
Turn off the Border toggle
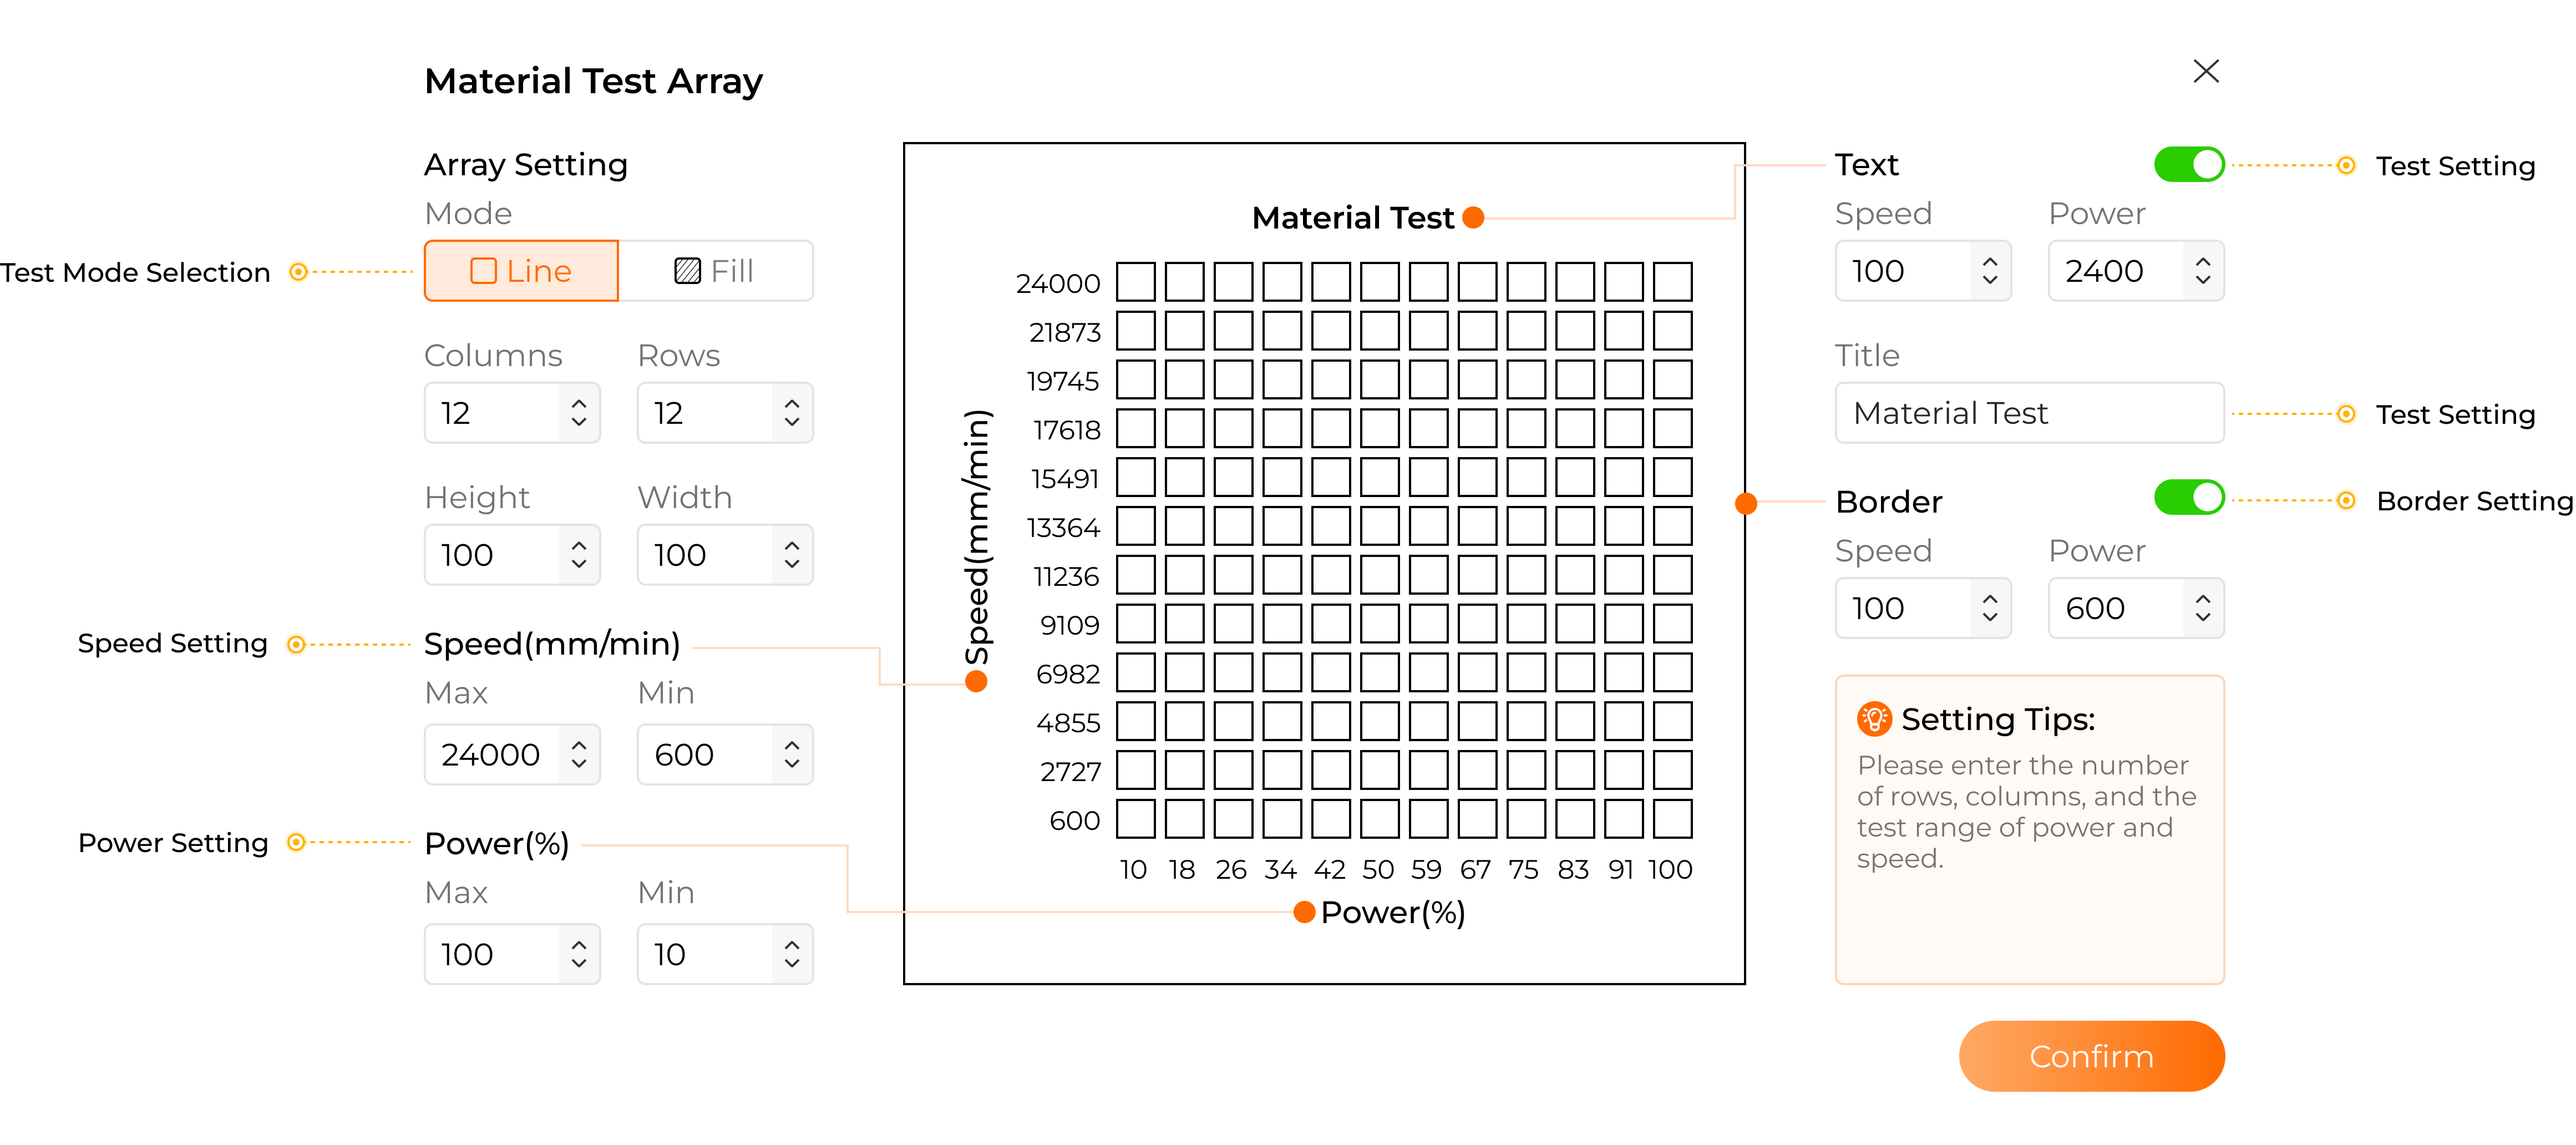click(x=2189, y=498)
